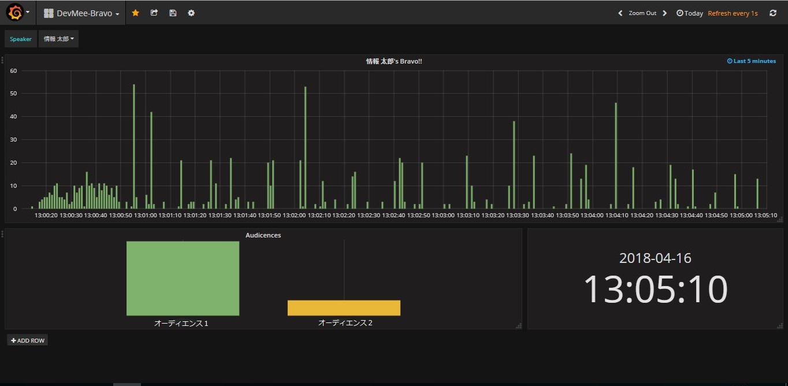Save dashboard with the disk icon
Image resolution: width=788 pixels, height=386 pixels.
[173, 13]
